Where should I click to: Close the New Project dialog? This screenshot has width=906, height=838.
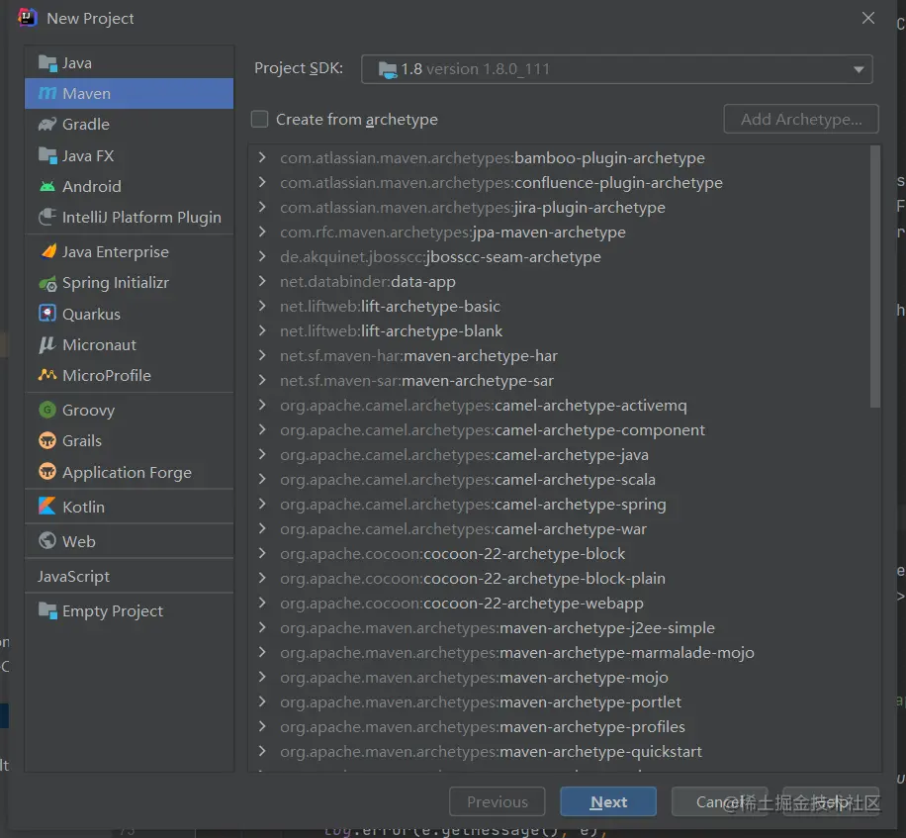point(867,18)
